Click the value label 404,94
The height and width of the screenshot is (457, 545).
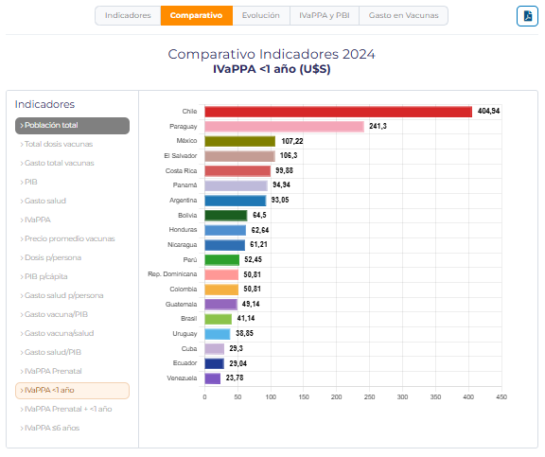[488, 111]
